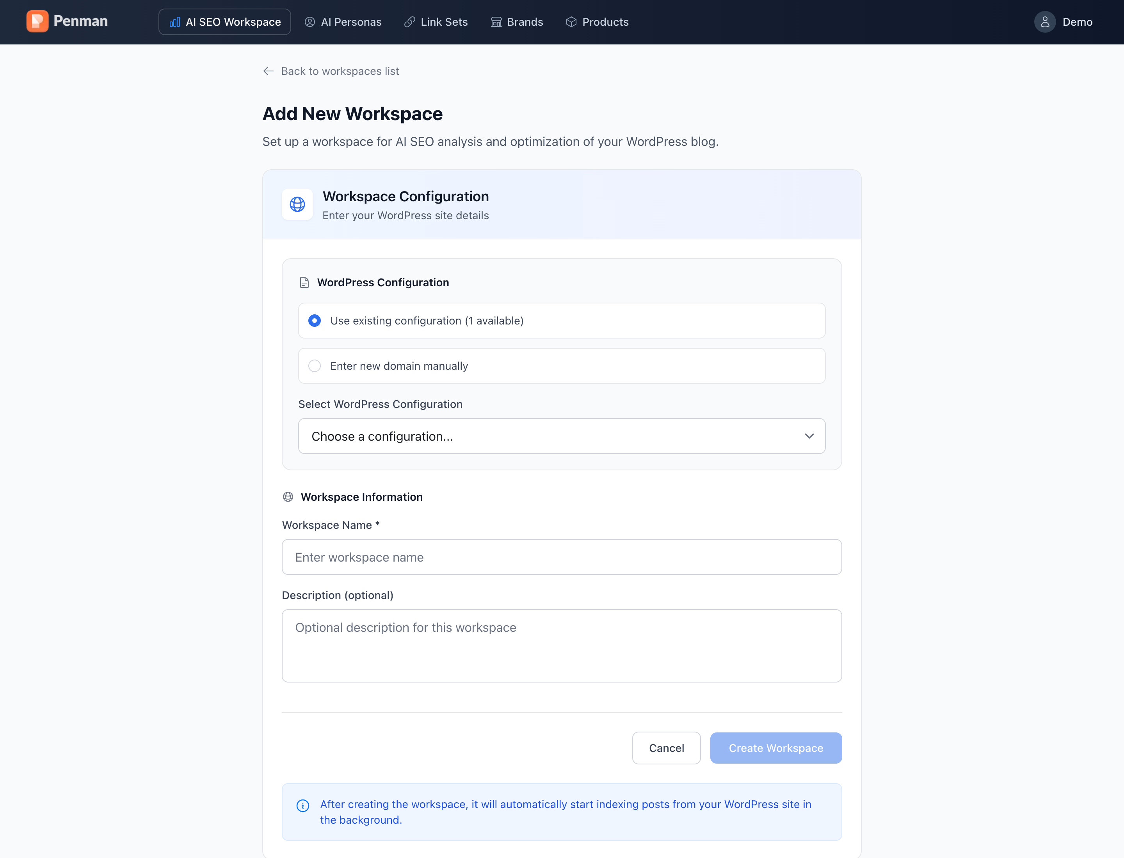
Task: Click the Workspace Information globe icon
Action: 288,497
